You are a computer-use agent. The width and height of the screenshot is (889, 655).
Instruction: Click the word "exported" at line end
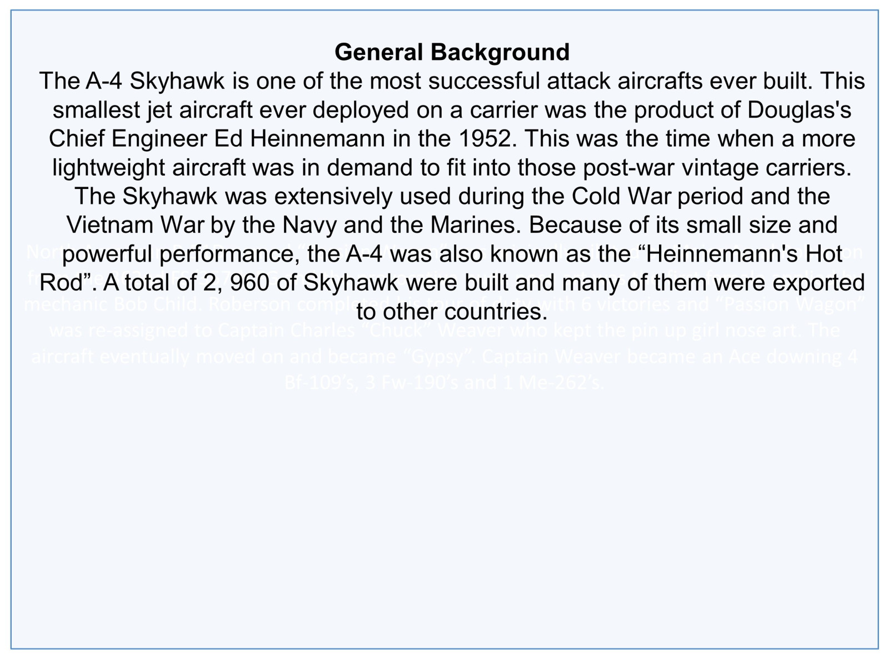[x=818, y=283]
